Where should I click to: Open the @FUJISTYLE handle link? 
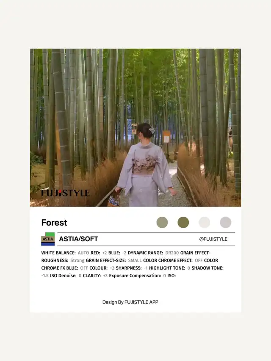tap(213, 239)
